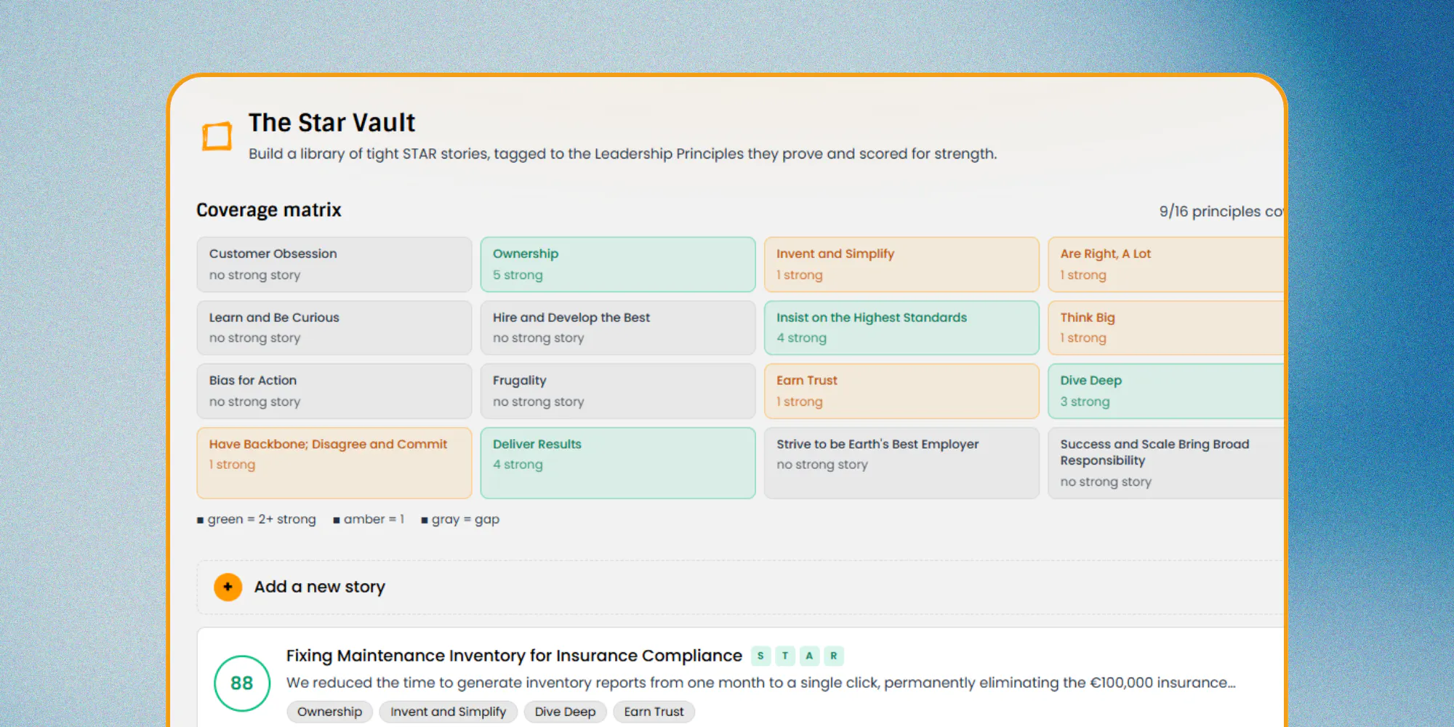Click the 88 score circle

point(242,683)
